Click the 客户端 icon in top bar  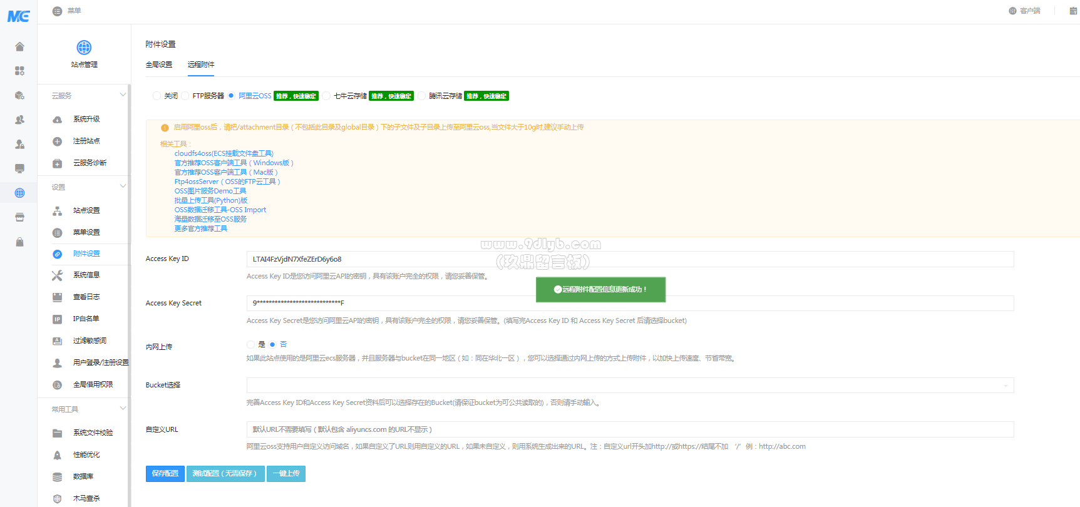coord(1012,11)
